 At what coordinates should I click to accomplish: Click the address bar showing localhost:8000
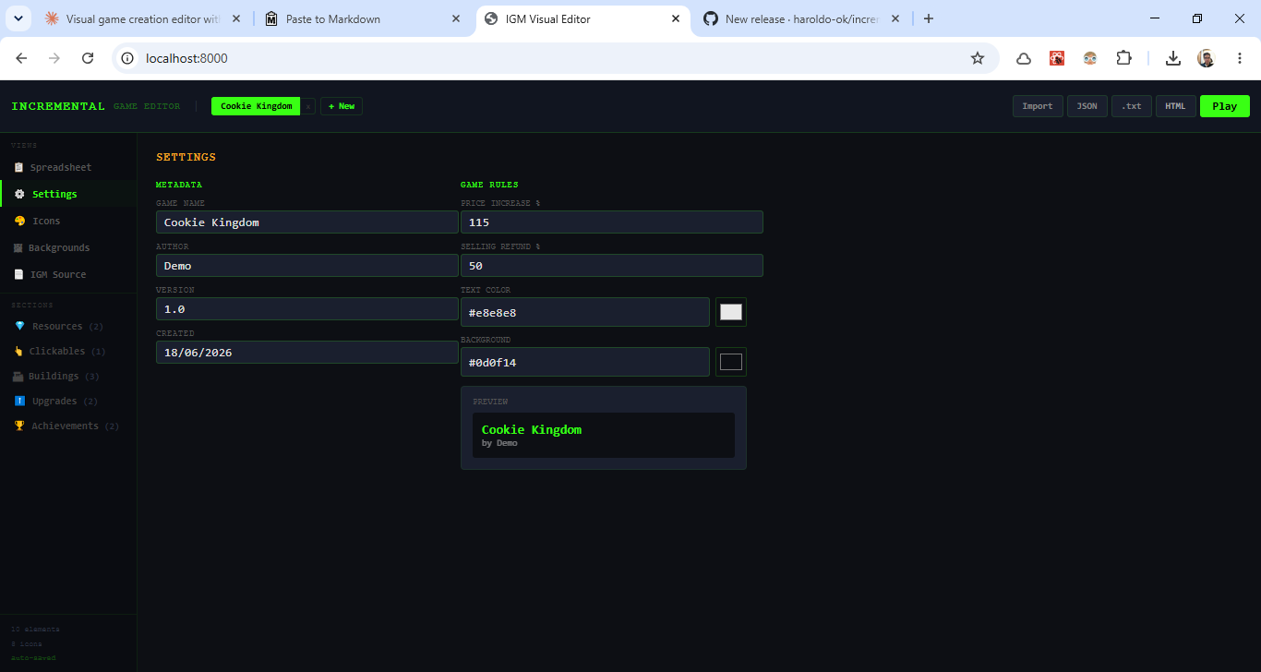pyautogui.click(x=554, y=58)
